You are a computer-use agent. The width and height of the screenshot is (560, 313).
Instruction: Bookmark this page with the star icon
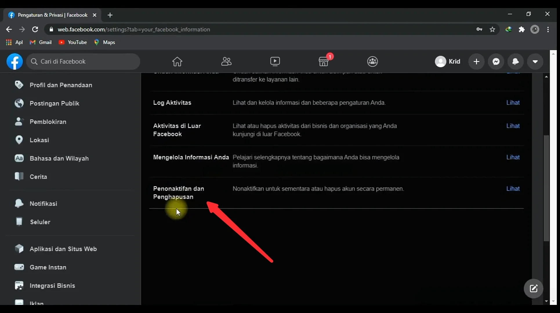click(492, 29)
